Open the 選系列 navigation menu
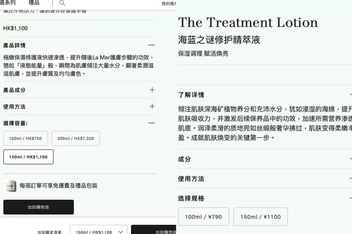 (7, 3)
